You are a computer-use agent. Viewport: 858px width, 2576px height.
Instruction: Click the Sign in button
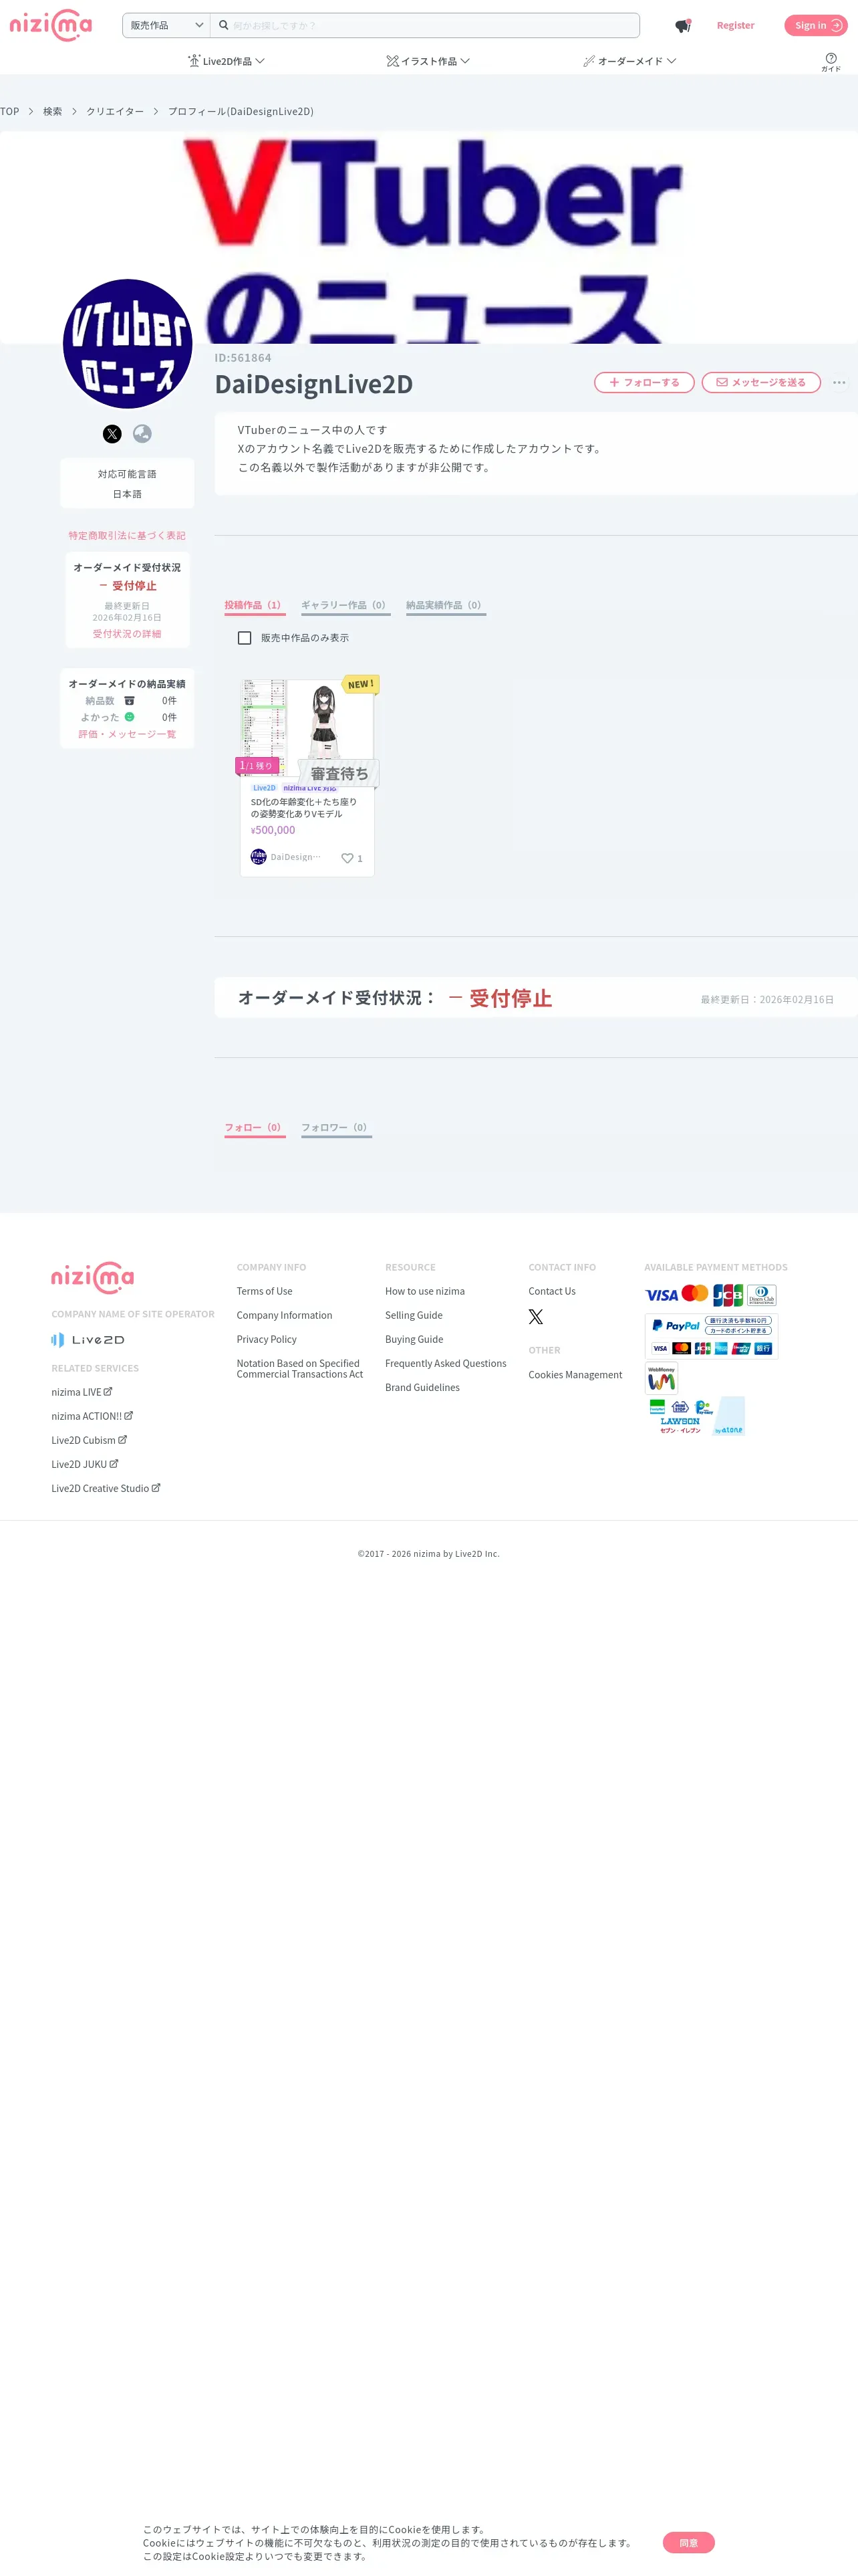[x=816, y=26]
